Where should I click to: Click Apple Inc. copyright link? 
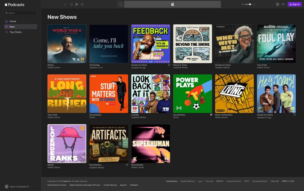click(x=67, y=181)
